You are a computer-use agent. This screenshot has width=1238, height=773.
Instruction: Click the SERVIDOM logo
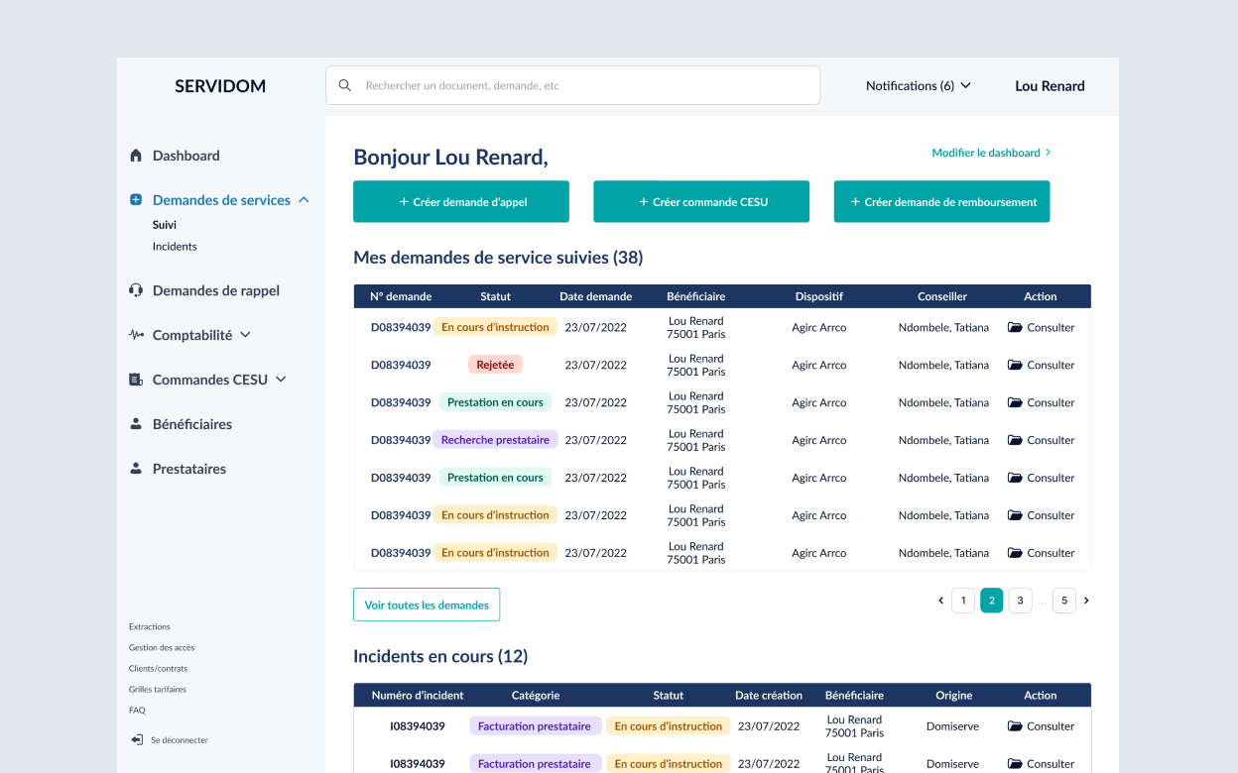[220, 86]
